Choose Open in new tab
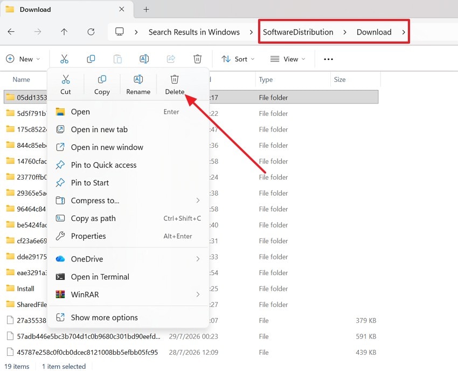This screenshot has height=371, width=458. pos(128,129)
